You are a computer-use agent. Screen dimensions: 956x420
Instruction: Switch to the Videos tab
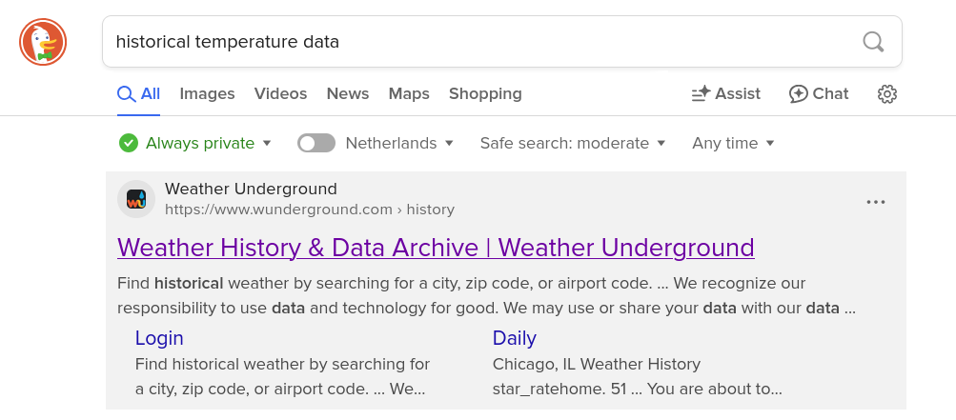[280, 94]
